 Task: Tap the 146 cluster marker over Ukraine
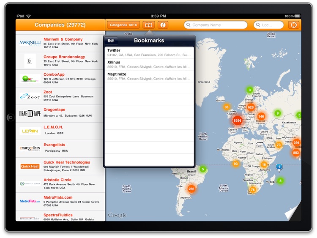coord(261,117)
